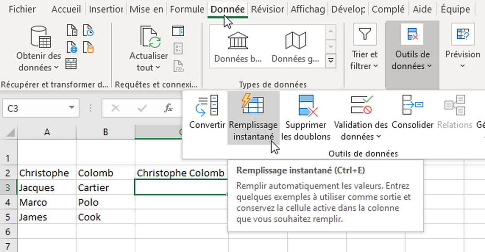
Task: Open Validation des données dropdown
Action: point(361,117)
